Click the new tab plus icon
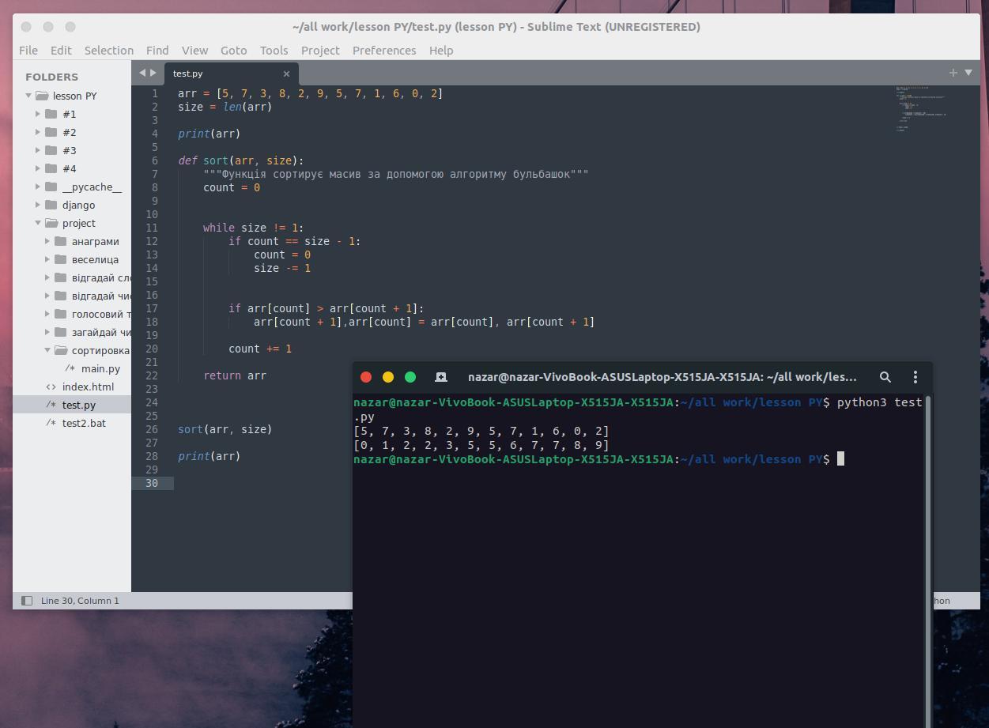 click(x=953, y=73)
